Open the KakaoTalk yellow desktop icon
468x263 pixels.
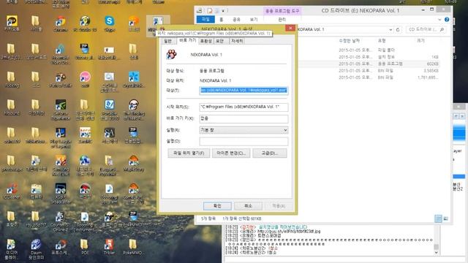tap(12, 23)
